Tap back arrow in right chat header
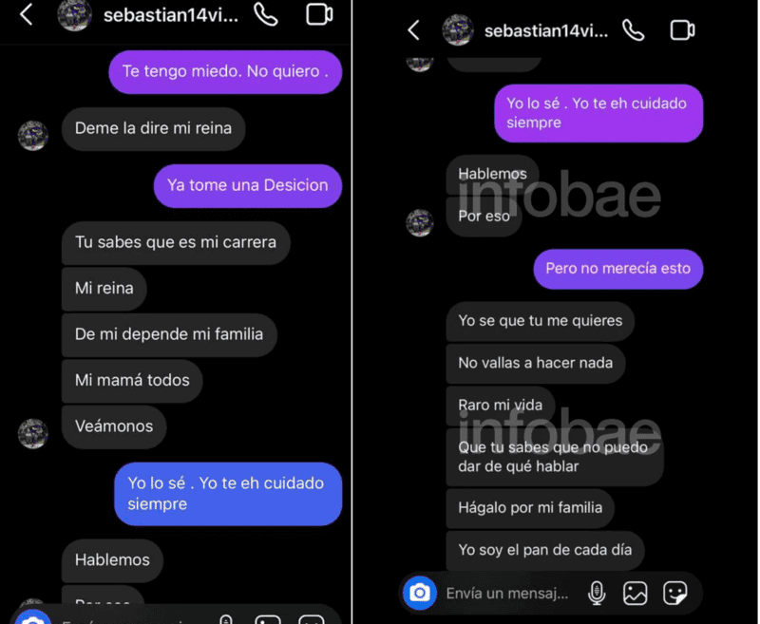The width and height of the screenshot is (760, 624). tap(413, 30)
